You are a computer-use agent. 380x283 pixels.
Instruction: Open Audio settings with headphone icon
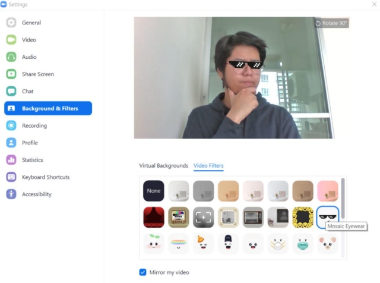point(28,57)
